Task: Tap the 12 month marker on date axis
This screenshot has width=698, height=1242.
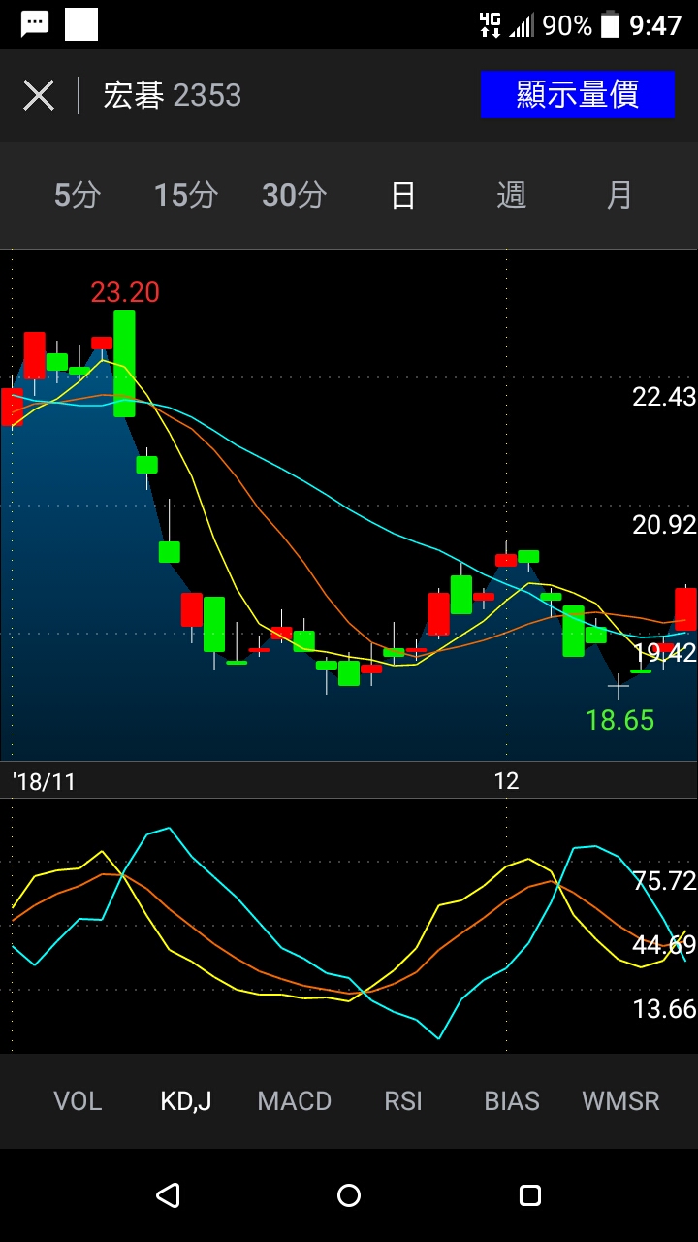Action: tap(506, 781)
